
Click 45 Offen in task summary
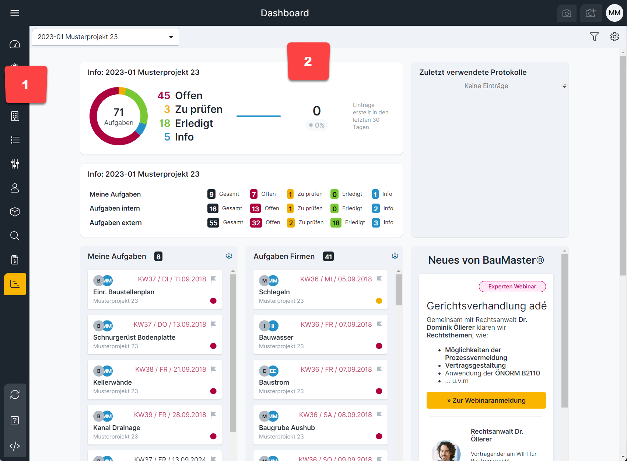coord(180,96)
